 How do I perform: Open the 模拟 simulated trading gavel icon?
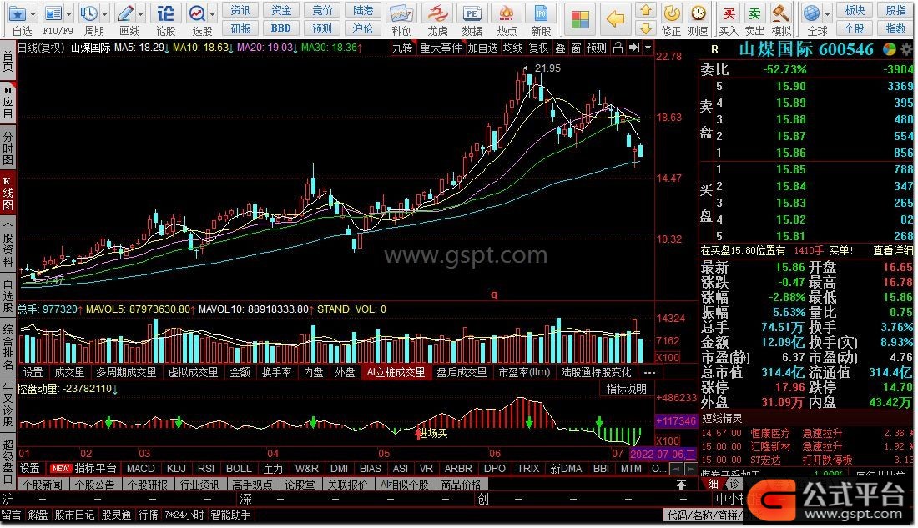pyautogui.click(x=780, y=13)
